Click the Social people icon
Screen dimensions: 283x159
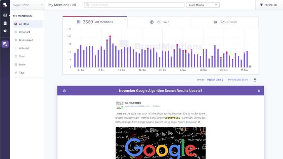coord(215,22)
